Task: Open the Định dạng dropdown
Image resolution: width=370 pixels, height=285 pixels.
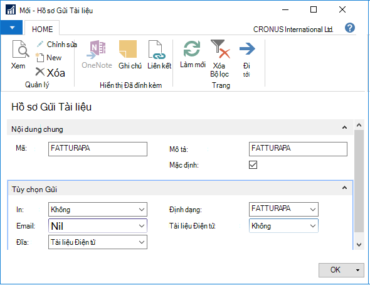Action: pyautogui.click(x=283, y=209)
